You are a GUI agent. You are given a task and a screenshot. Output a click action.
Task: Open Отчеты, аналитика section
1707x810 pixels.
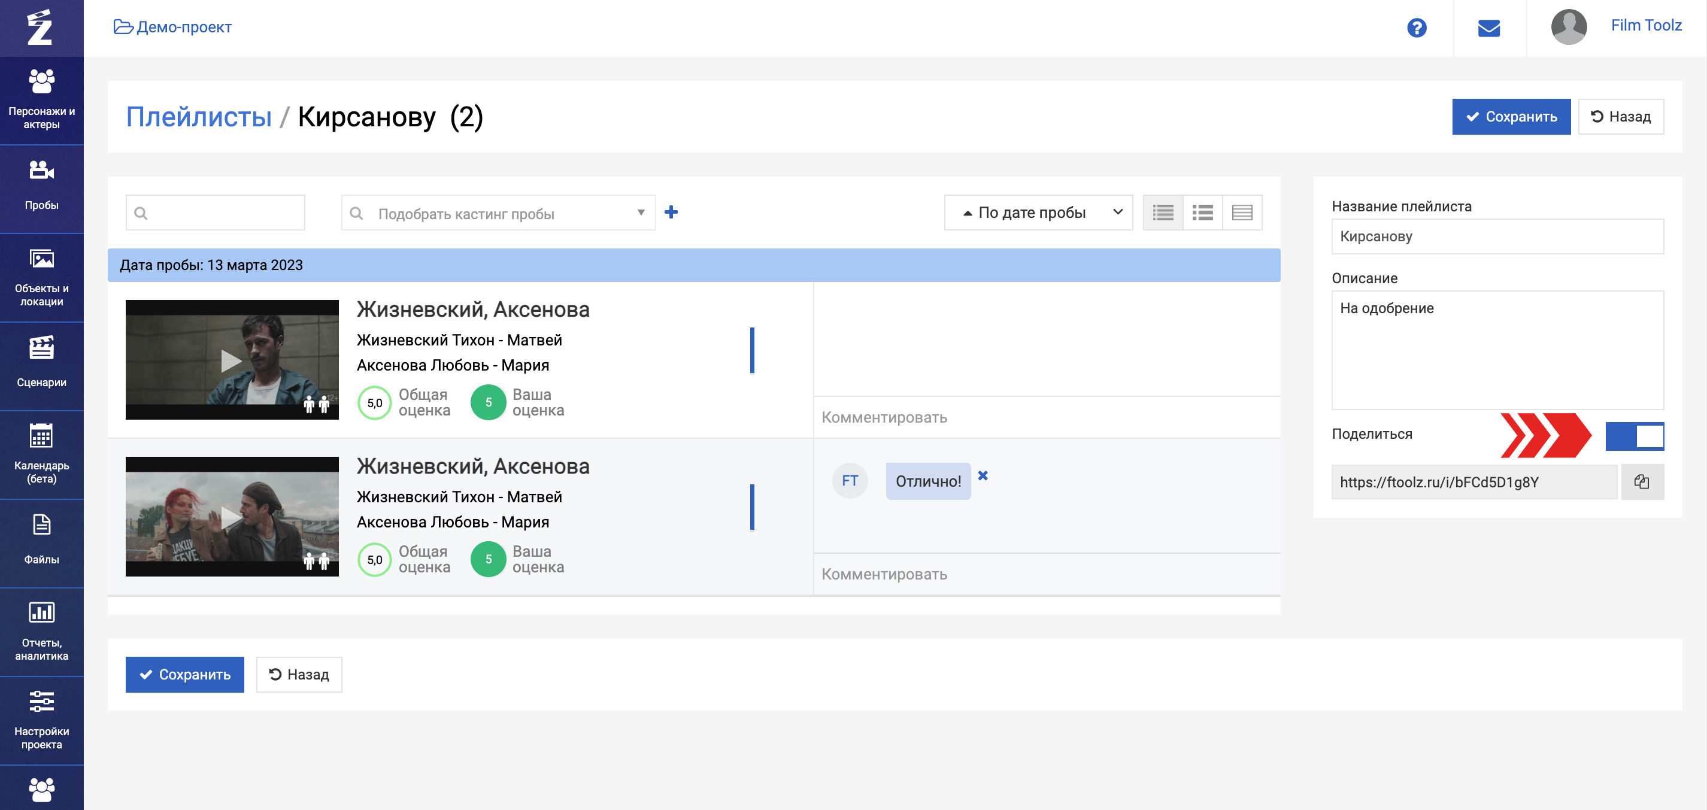point(42,632)
